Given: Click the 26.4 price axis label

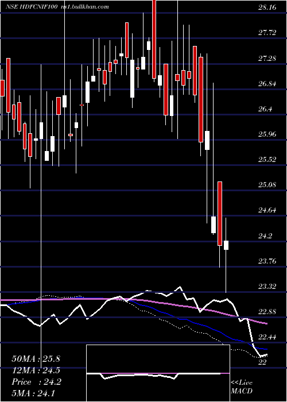Looking at the screenshot, I should (x=265, y=109).
